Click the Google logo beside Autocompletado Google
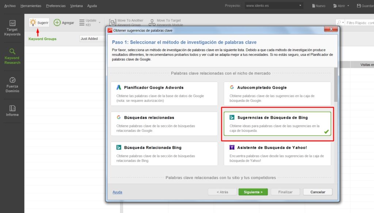The height and width of the screenshot is (213, 374). pyautogui.click(x=232, y=87)
